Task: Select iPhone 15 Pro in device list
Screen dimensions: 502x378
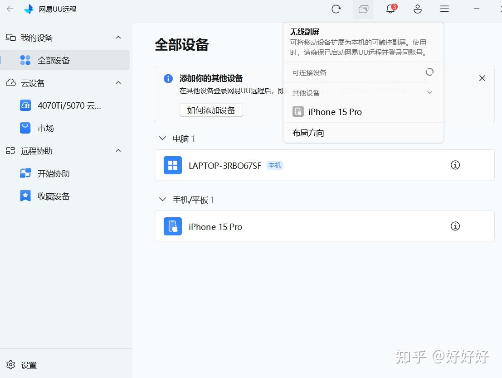Action: [325, 226]
